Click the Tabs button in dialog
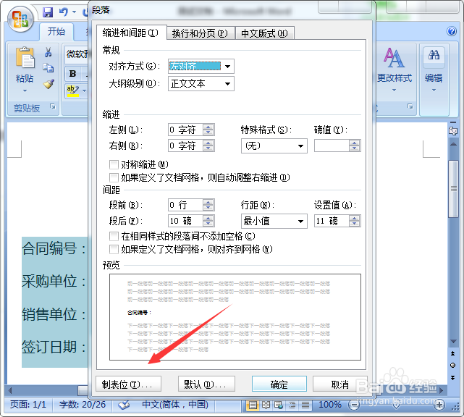464x417 pixels. [128, 384]
